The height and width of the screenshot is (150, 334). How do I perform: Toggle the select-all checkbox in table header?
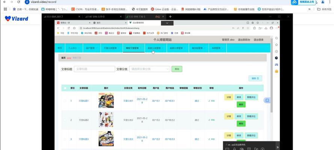[x=65, y=88]
